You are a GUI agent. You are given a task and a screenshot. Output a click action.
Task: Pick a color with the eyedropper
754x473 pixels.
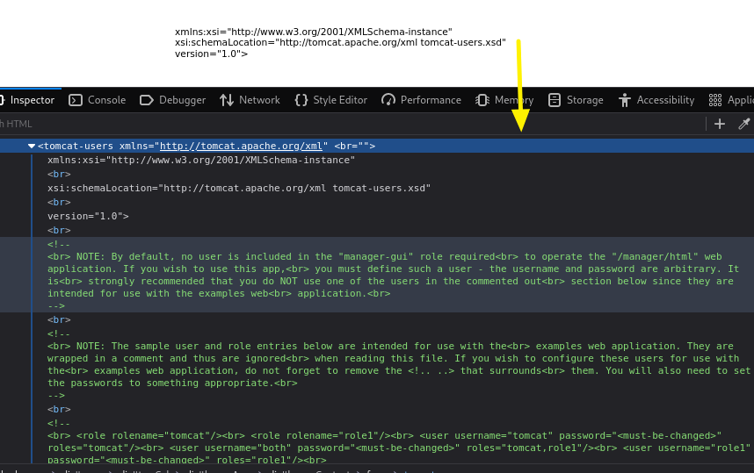(744, 124)
